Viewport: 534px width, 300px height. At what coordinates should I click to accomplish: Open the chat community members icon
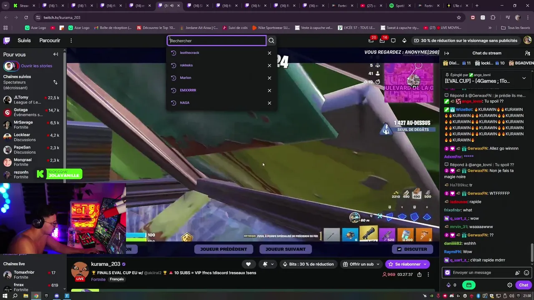click(x=527, y=53)
